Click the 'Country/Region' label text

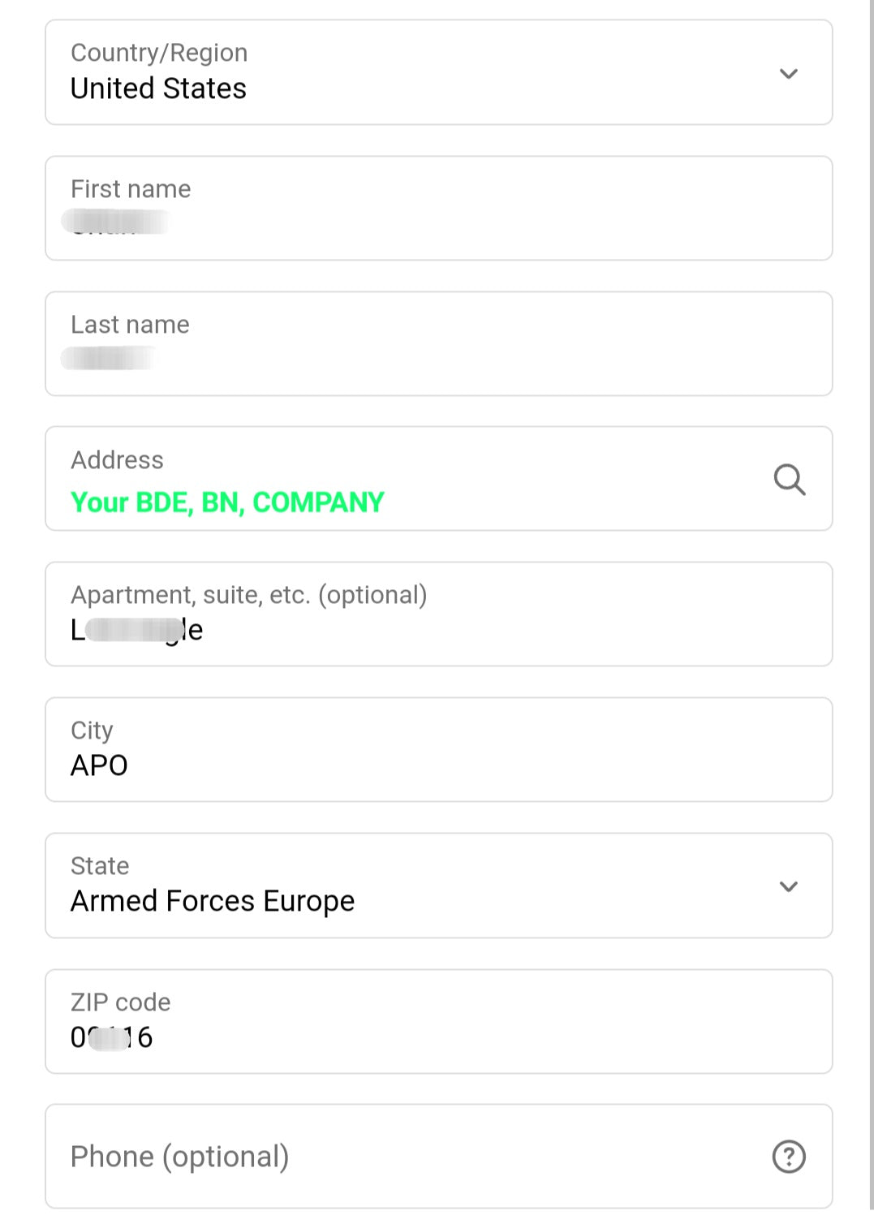[x=159, y=53]
